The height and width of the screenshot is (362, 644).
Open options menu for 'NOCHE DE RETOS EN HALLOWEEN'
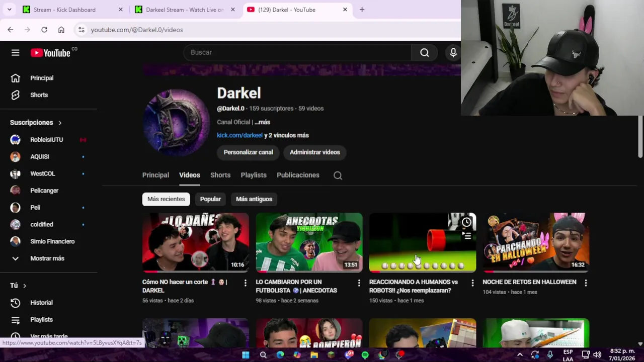(586, 283)
